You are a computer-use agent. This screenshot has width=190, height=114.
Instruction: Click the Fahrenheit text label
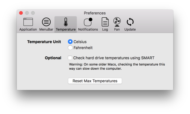click(x=83, y=48)
